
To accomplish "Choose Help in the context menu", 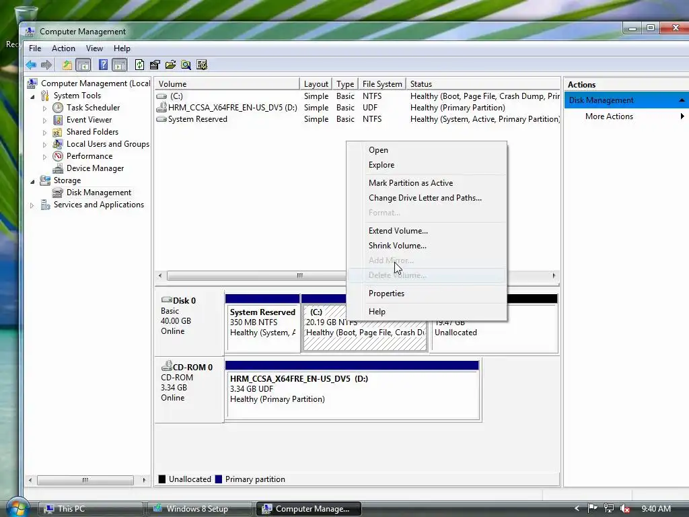I will tap(426, 311).
